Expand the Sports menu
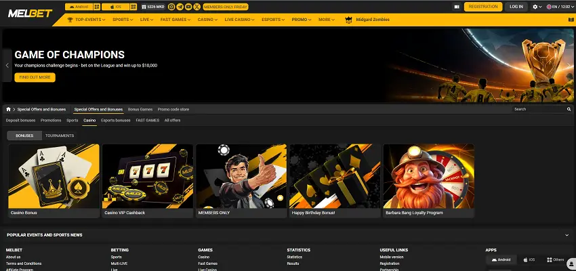The image size is (576, 271). (x=123, y=20)
